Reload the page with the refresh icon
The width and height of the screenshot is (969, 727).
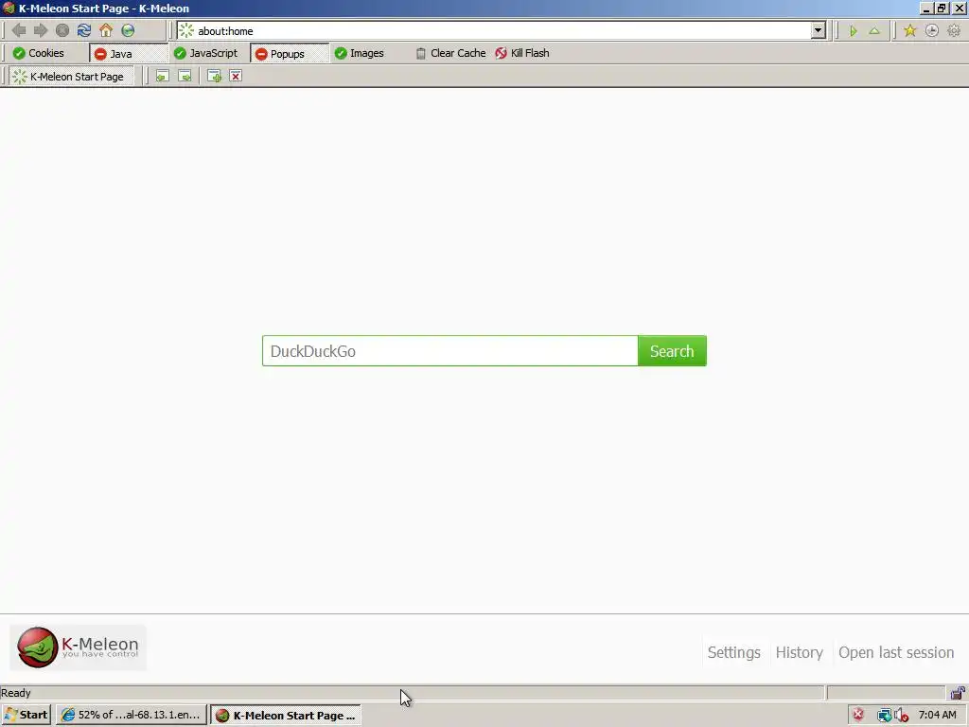(84, 30)
